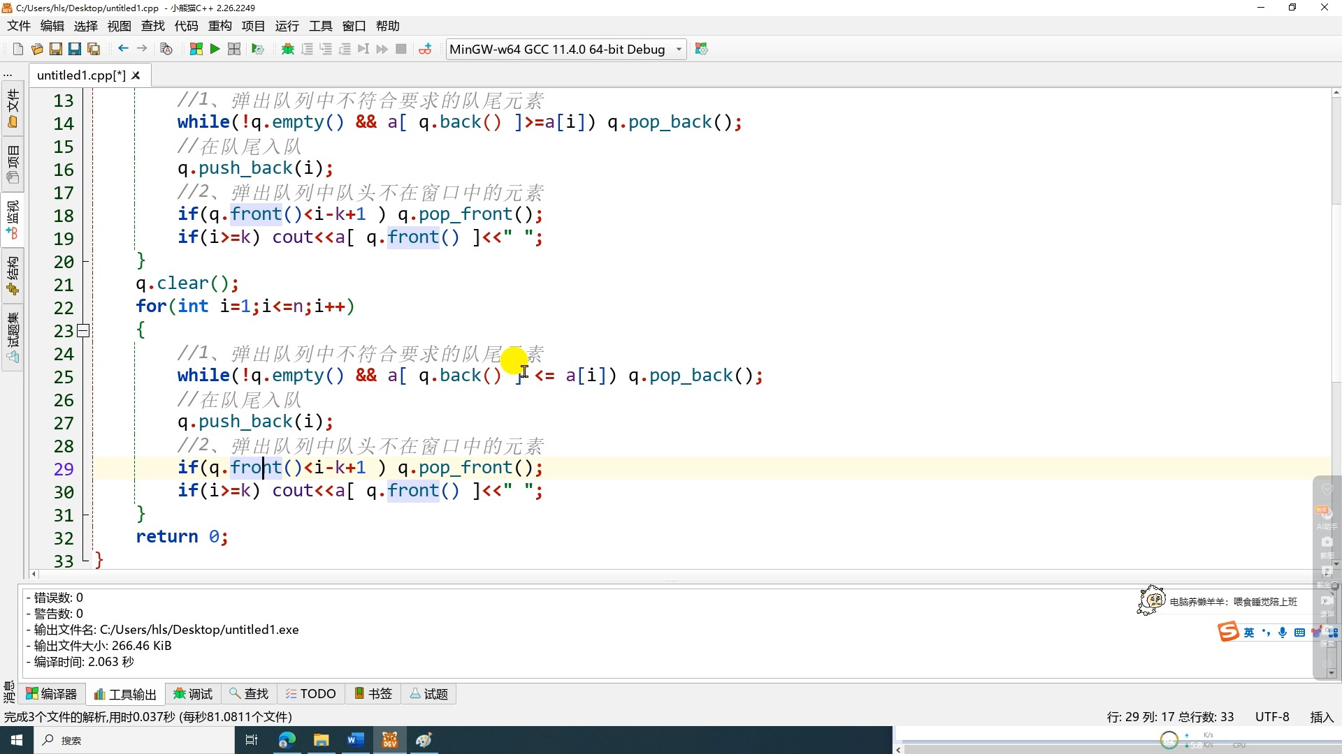Click the editor vertical scrollbar up arrow
Viewport: 1342px width, 754px height.
[x=1336, y=93]
